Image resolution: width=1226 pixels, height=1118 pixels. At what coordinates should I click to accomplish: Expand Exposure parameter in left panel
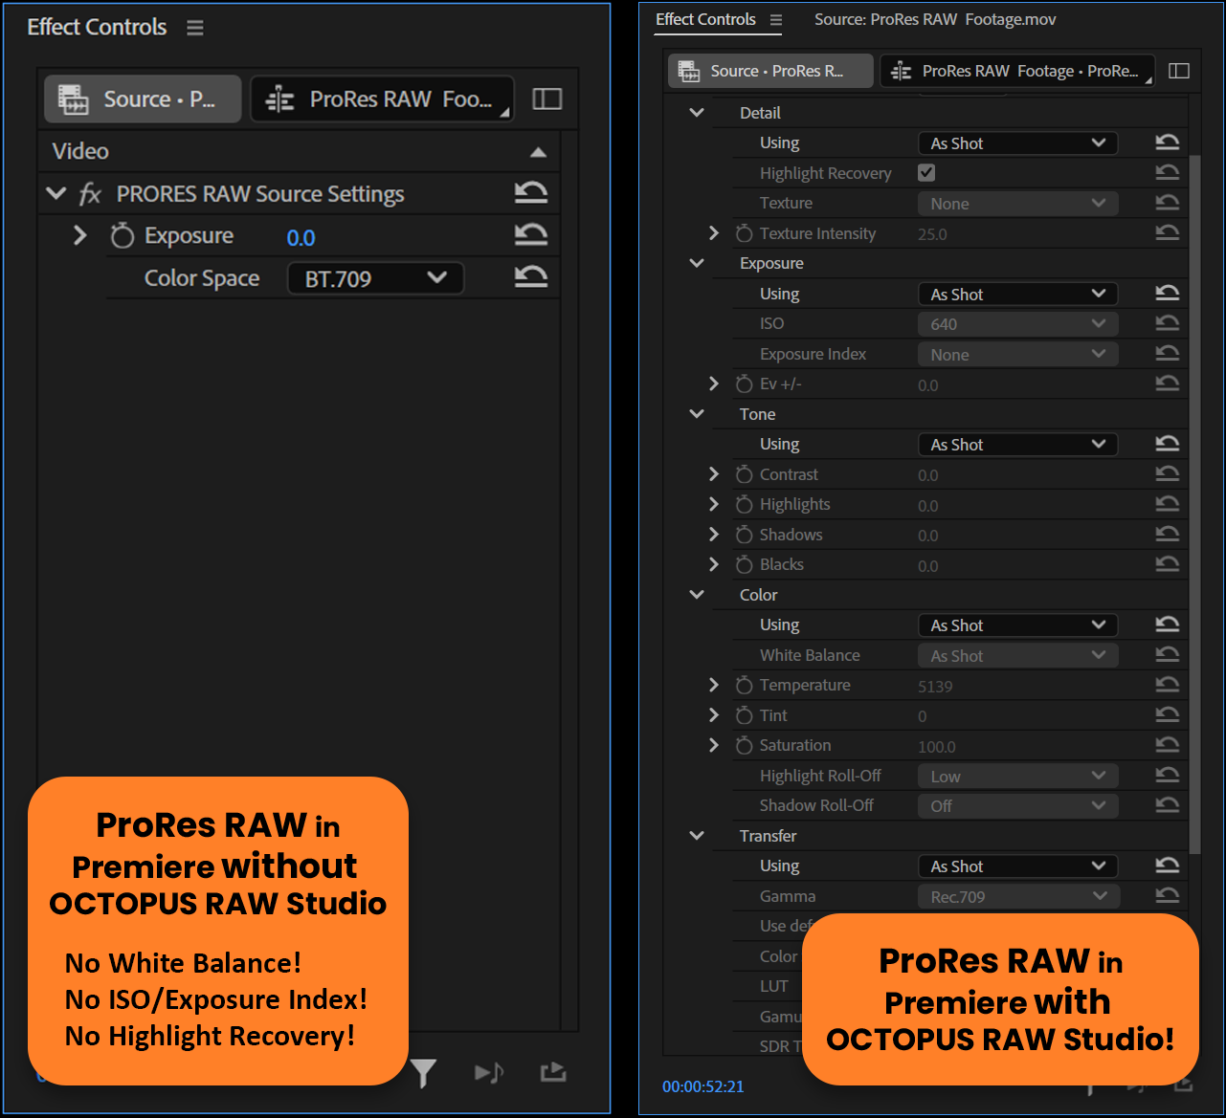click(80, 235)
